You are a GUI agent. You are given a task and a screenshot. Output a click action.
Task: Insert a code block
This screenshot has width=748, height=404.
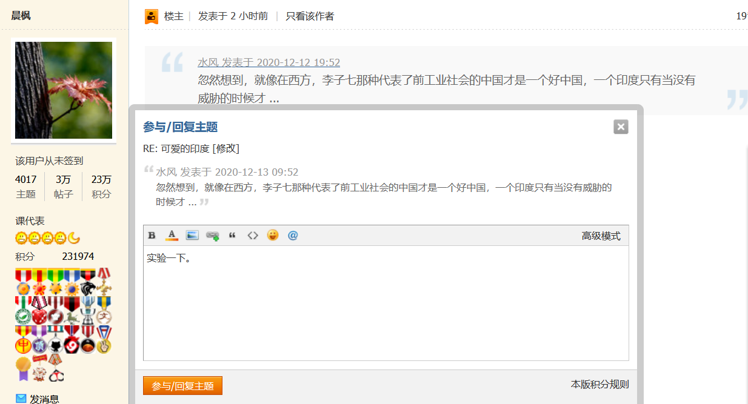tap(253, 236)
